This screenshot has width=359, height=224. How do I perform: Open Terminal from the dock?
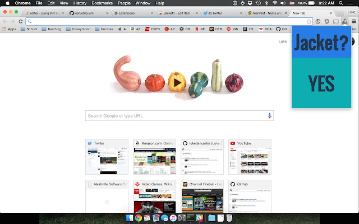click(191, 218)
